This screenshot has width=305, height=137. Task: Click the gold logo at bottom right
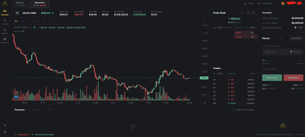[283, 125]
